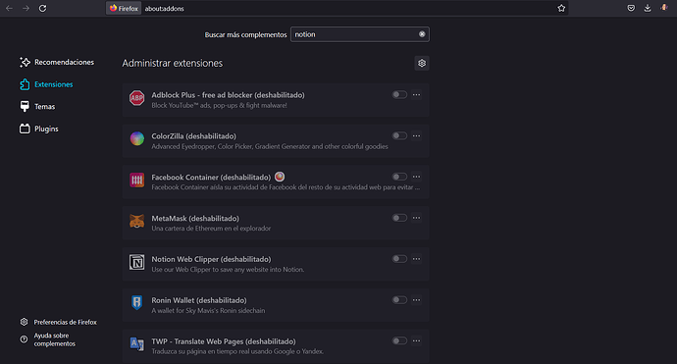This screenshot has height=364, width=677.
Task: Click the Ronin Wallet shield icon
Action: click(x=136, y=303)
